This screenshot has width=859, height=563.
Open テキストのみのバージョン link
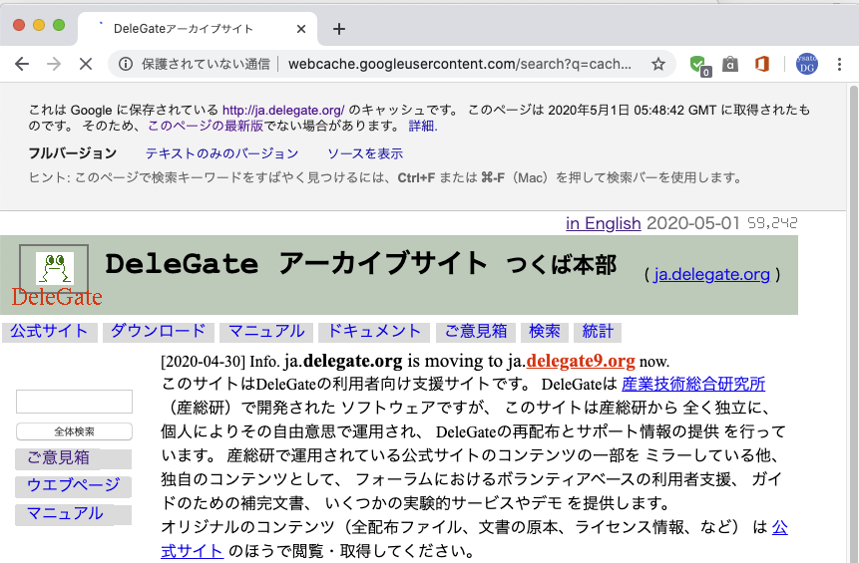(x=221, y=153)
